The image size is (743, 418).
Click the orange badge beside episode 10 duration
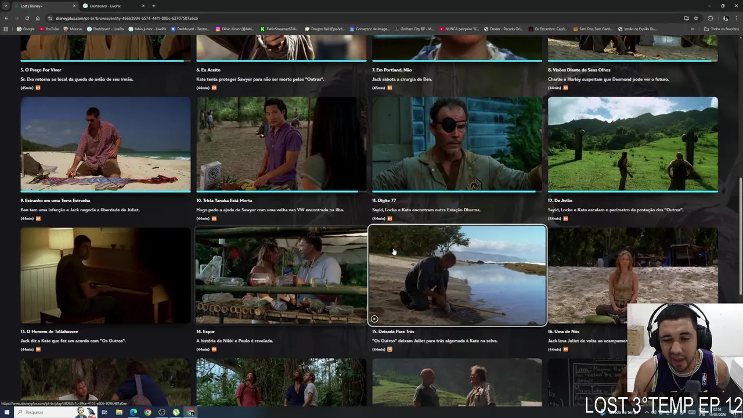[x=214, y=218]
